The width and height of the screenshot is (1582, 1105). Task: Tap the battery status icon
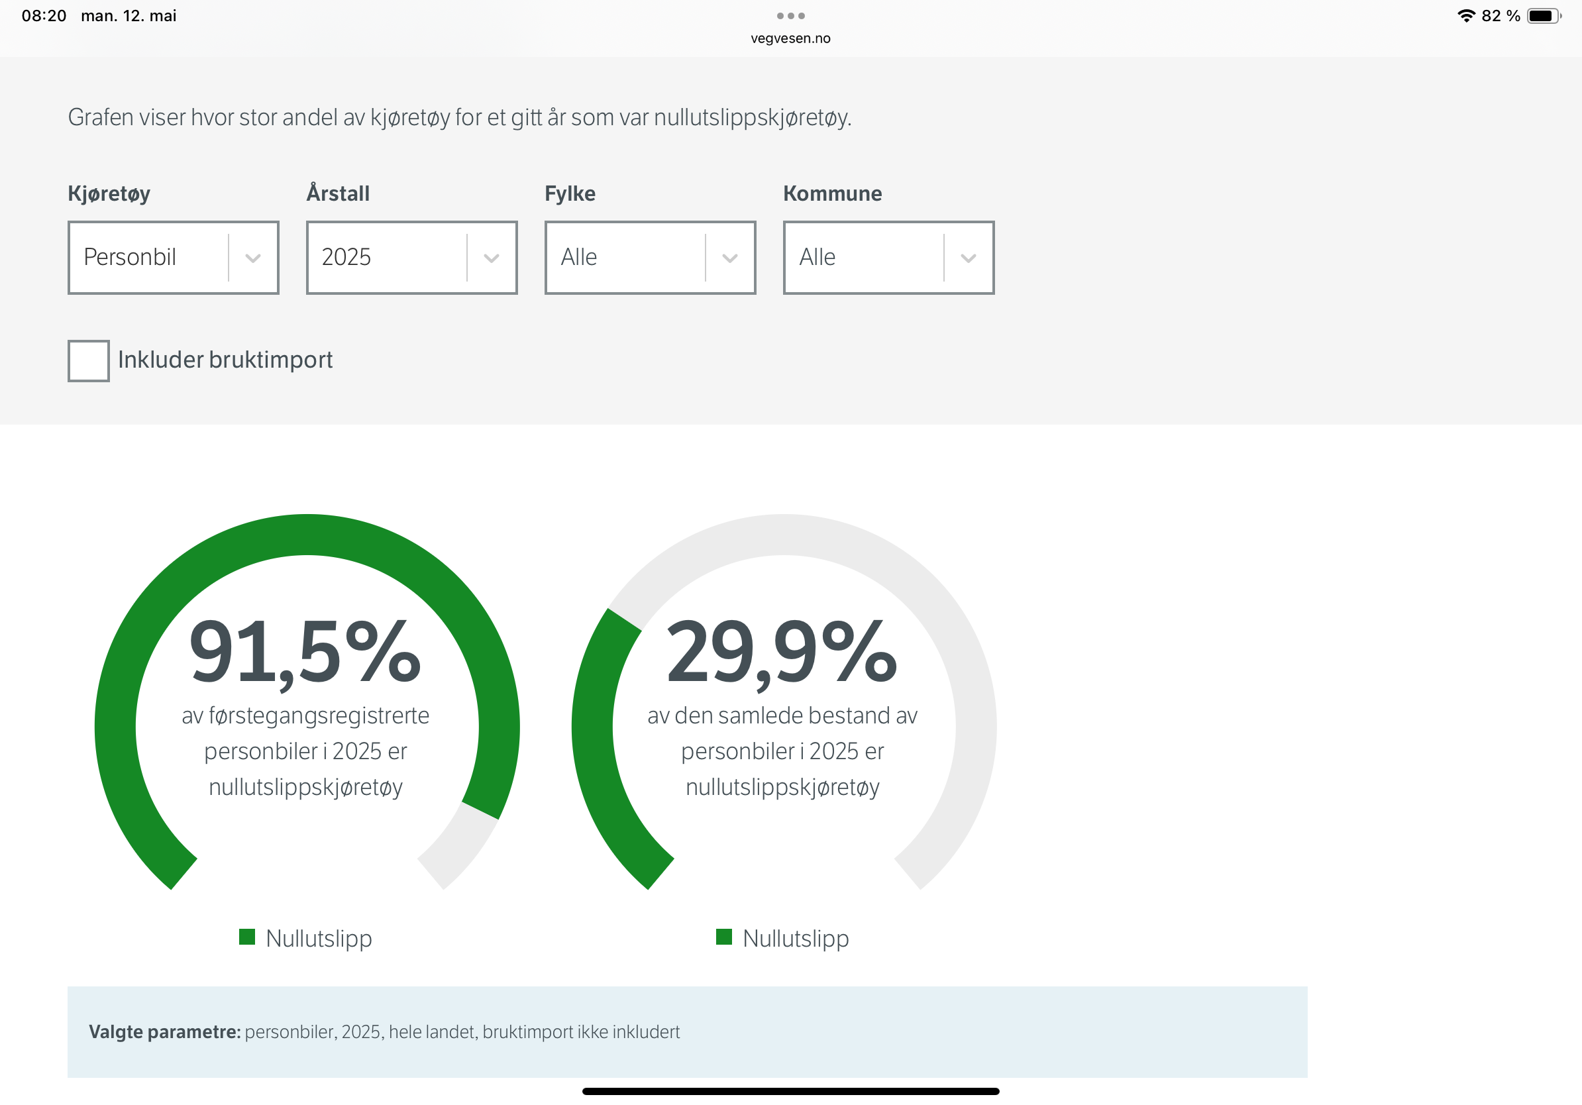point(1544,16)
